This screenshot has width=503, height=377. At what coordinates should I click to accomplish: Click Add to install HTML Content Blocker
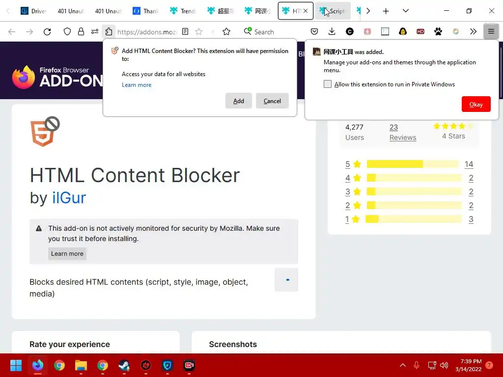(x=238, y=101)
